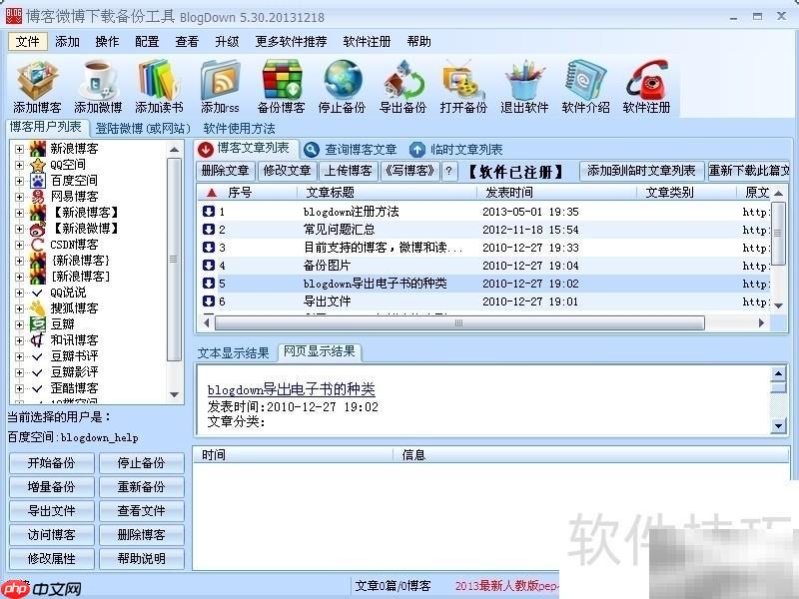Click the 软件注册 phone icon
The width and height of the screenshot is (799, 599).
[x=646, y=80]
